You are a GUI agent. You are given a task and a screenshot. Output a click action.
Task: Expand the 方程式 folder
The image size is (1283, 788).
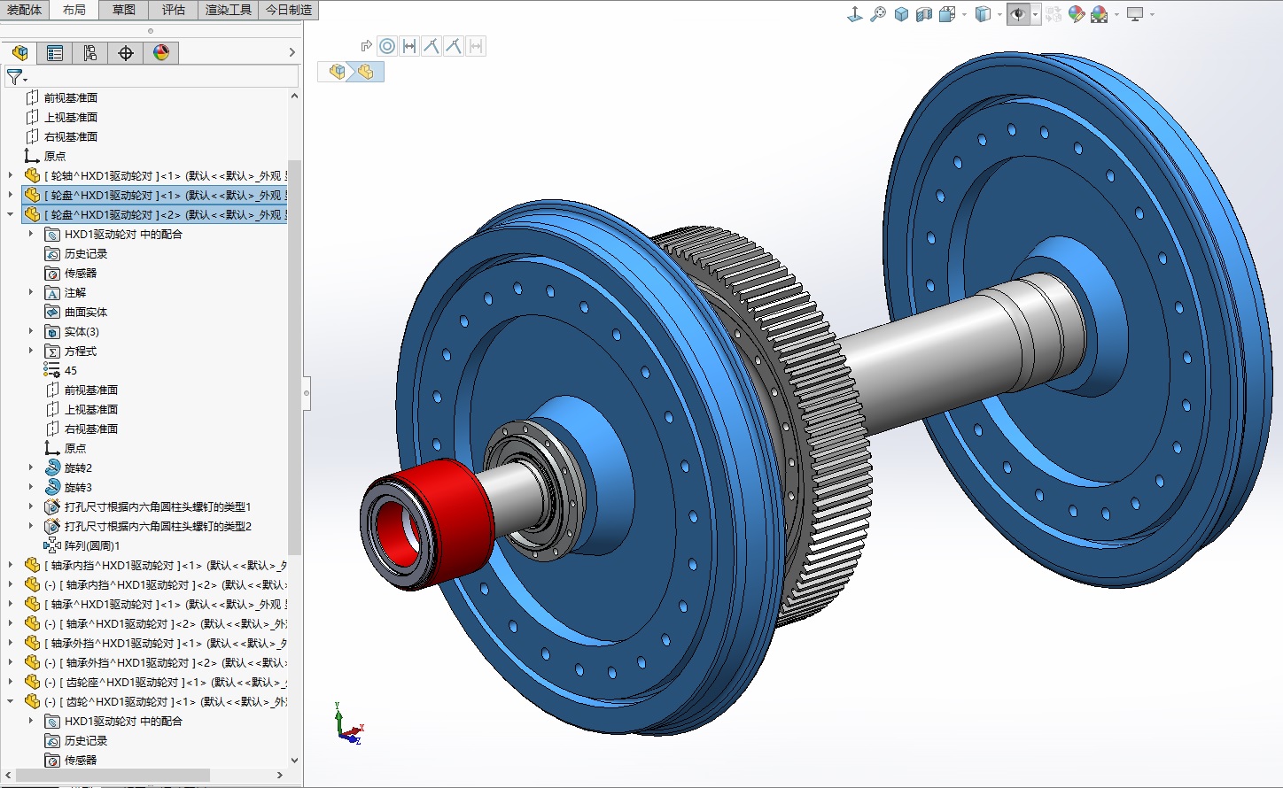pos(31,351)
